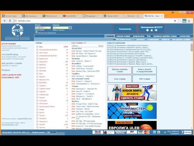Click the Yandex 'Я' button in toolbar
The height and width of the screenshot is (146, 194).
click(10, 21)
